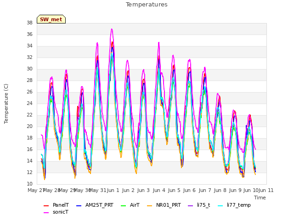The image size is (294, 221).
Task: Select the PanelT legend label
Action: coord(61,205)
